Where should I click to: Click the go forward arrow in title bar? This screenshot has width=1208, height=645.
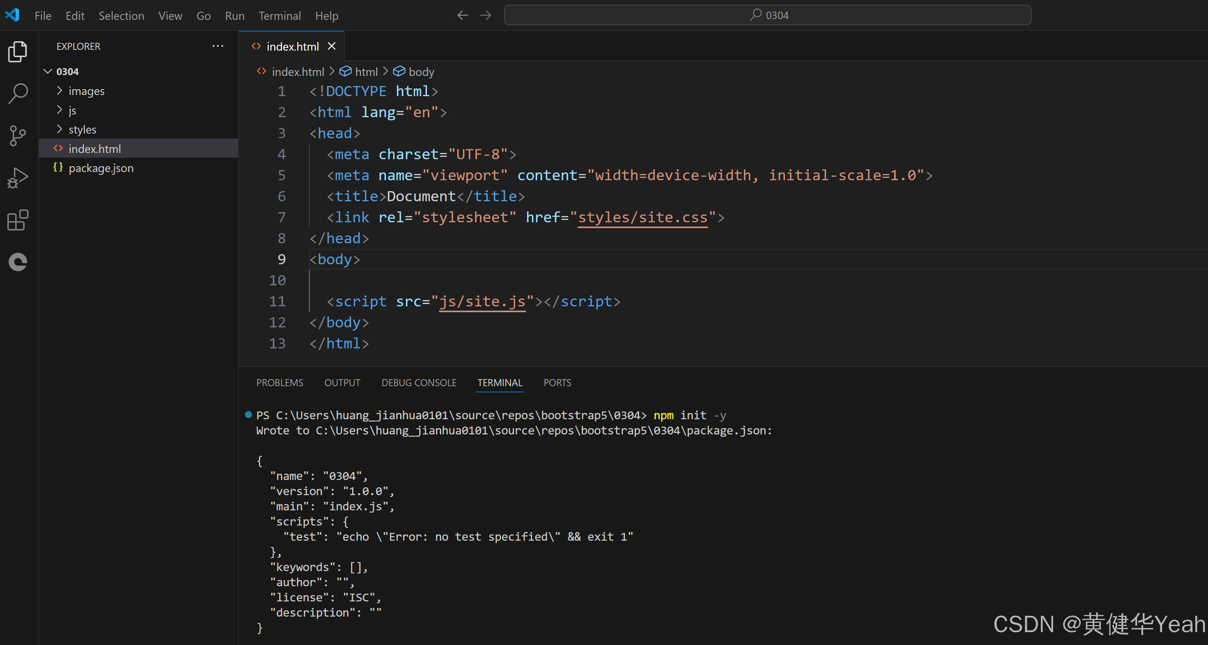tap(486, 16)
